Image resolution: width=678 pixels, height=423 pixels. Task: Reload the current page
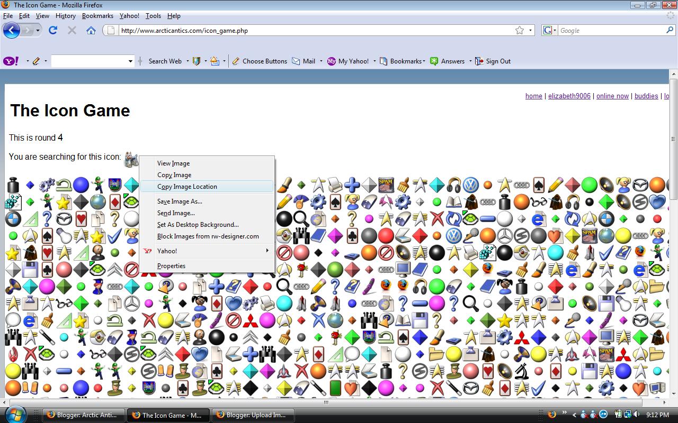click(53, 30)
